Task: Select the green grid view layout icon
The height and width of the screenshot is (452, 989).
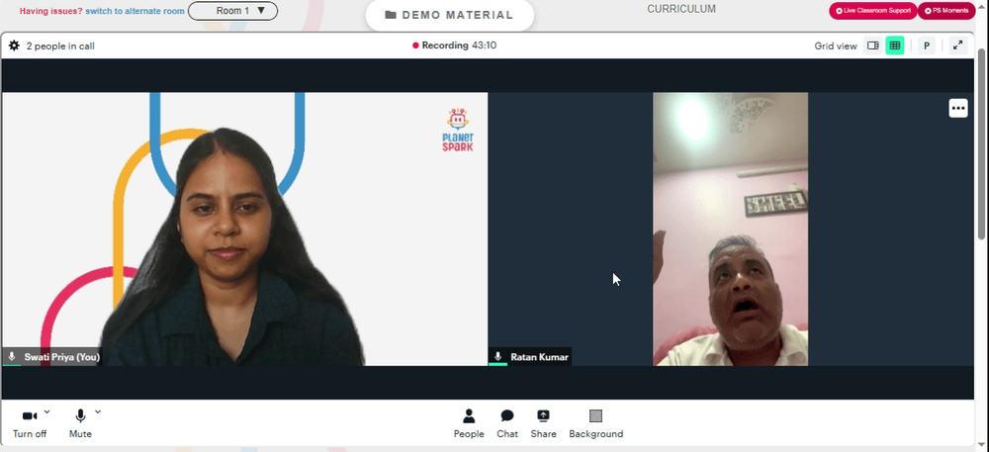Action: pos(894,45)
